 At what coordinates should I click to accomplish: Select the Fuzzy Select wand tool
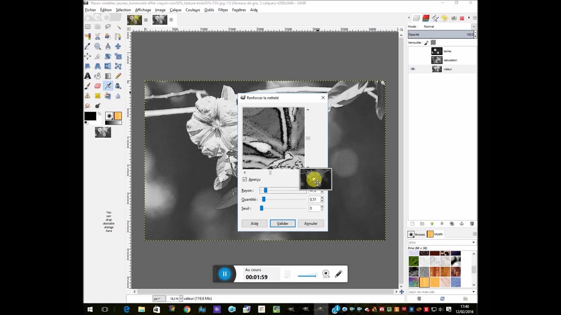(118, 27)
